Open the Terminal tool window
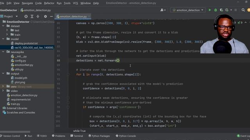Image resolution: width=250 pixels, height=140 pixels. 77,136
